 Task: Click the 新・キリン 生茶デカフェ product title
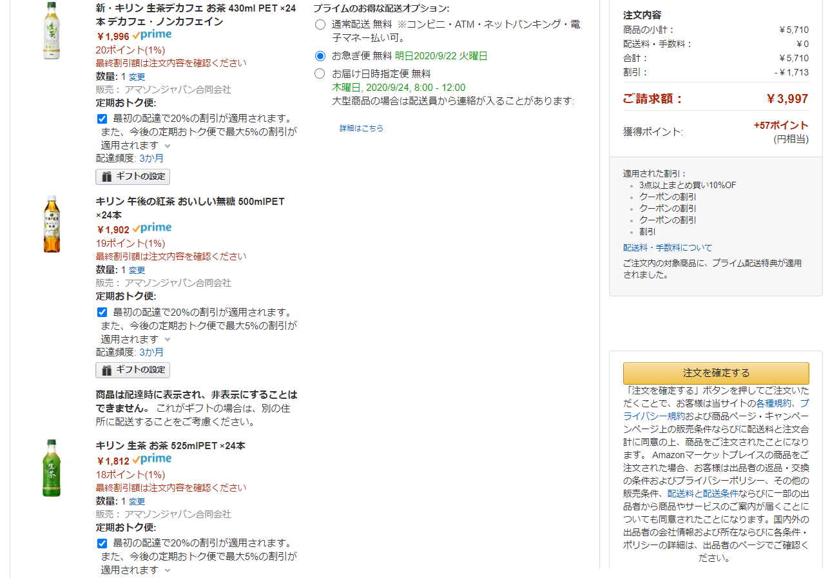tap(196, 15)
